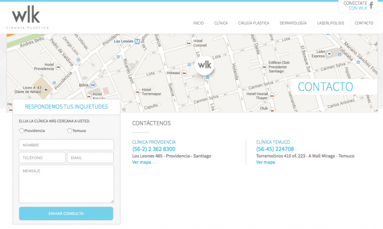Click the WLK Cirugía Plástica logo
This screenshot has width=383, height=229.
click(x=28, y=18)
